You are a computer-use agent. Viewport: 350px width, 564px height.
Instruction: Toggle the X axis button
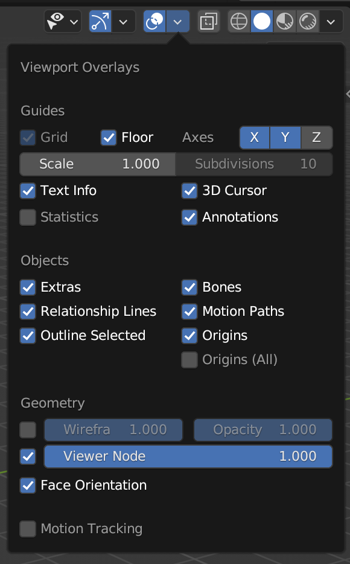pyautogui.click(x=255, y=138)
